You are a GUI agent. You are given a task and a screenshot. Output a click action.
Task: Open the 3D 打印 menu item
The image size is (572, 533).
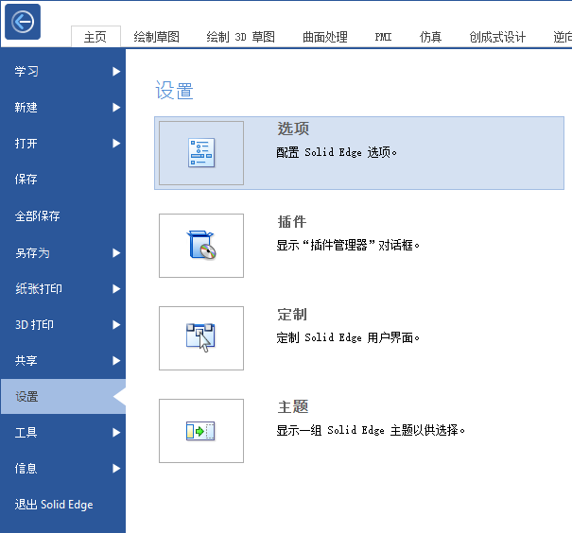pyautogui.click(x=34, y=325)
